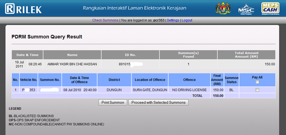Tick the checkbox for summons row 1

click(257, 90)
